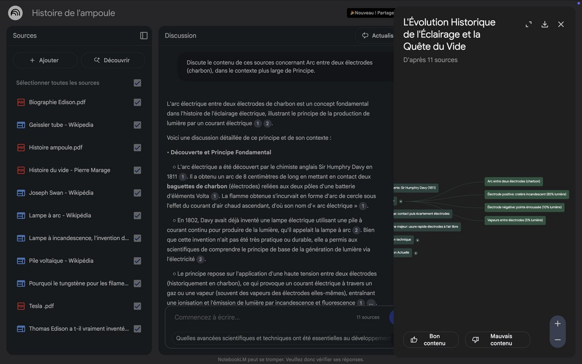Click web icon of Lampe à arc - Wikipédia

pos(21,215)
